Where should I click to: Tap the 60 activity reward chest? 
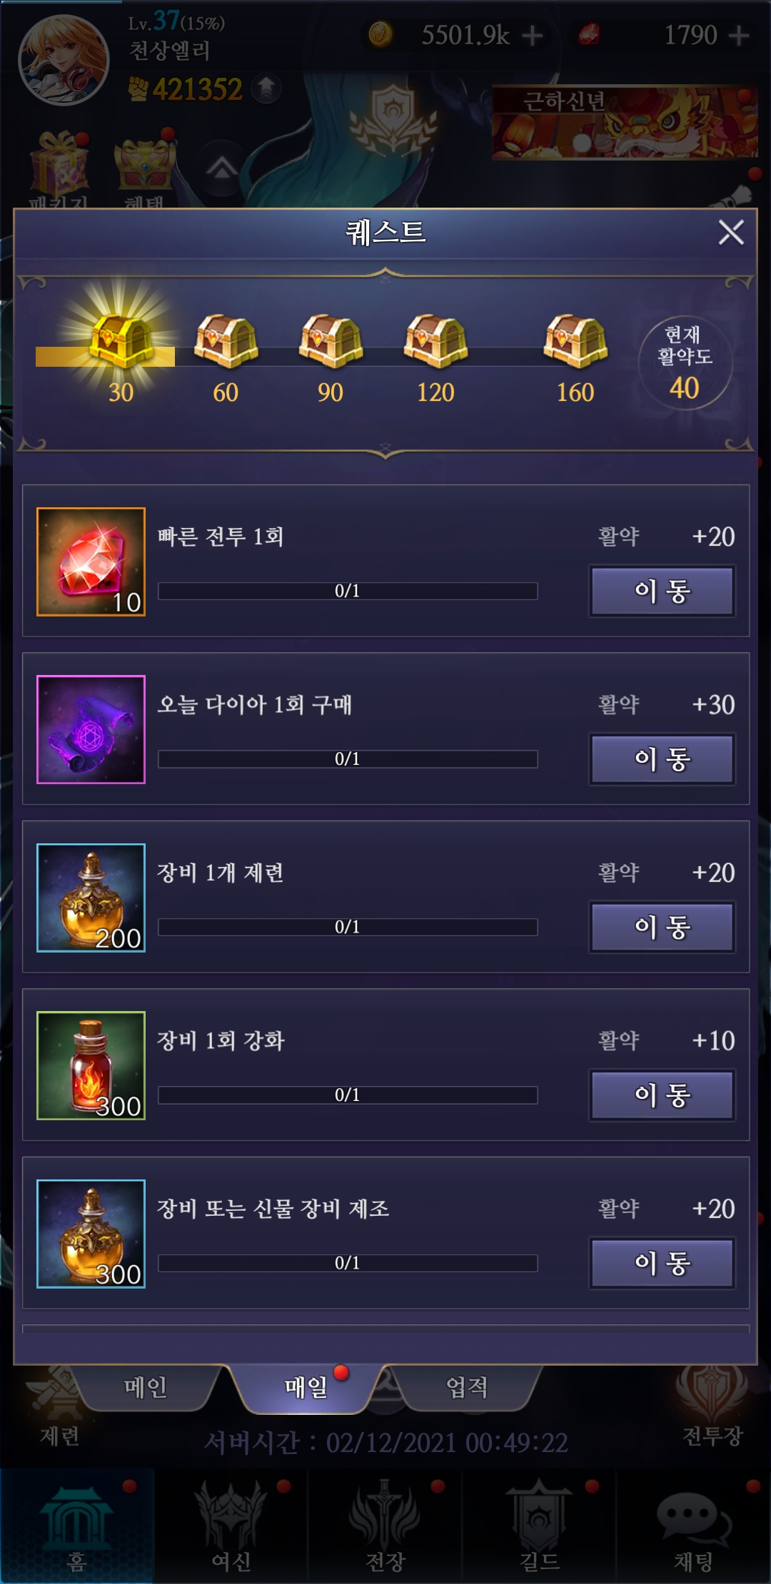226,341
